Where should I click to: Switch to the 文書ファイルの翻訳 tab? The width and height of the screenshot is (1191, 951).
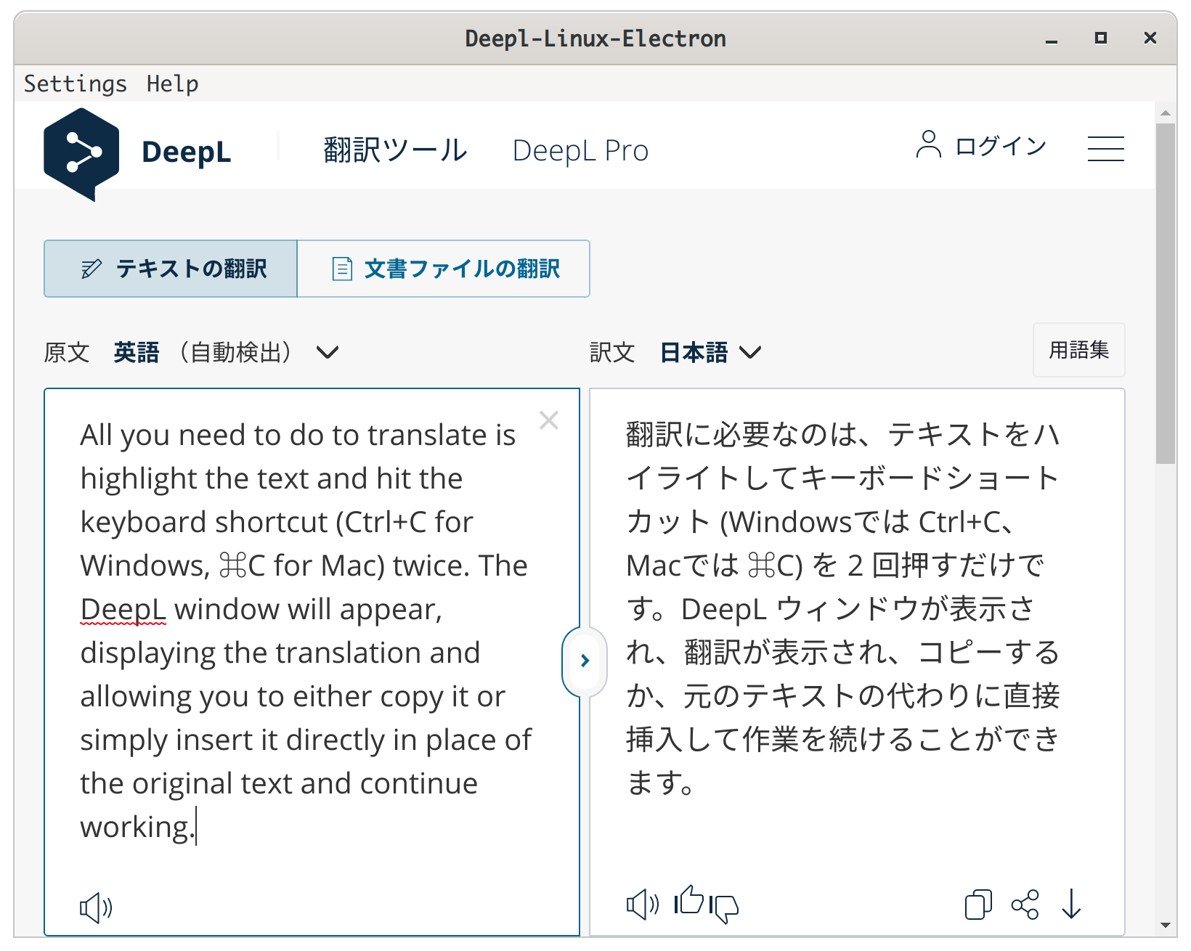(x=444, y=269)
